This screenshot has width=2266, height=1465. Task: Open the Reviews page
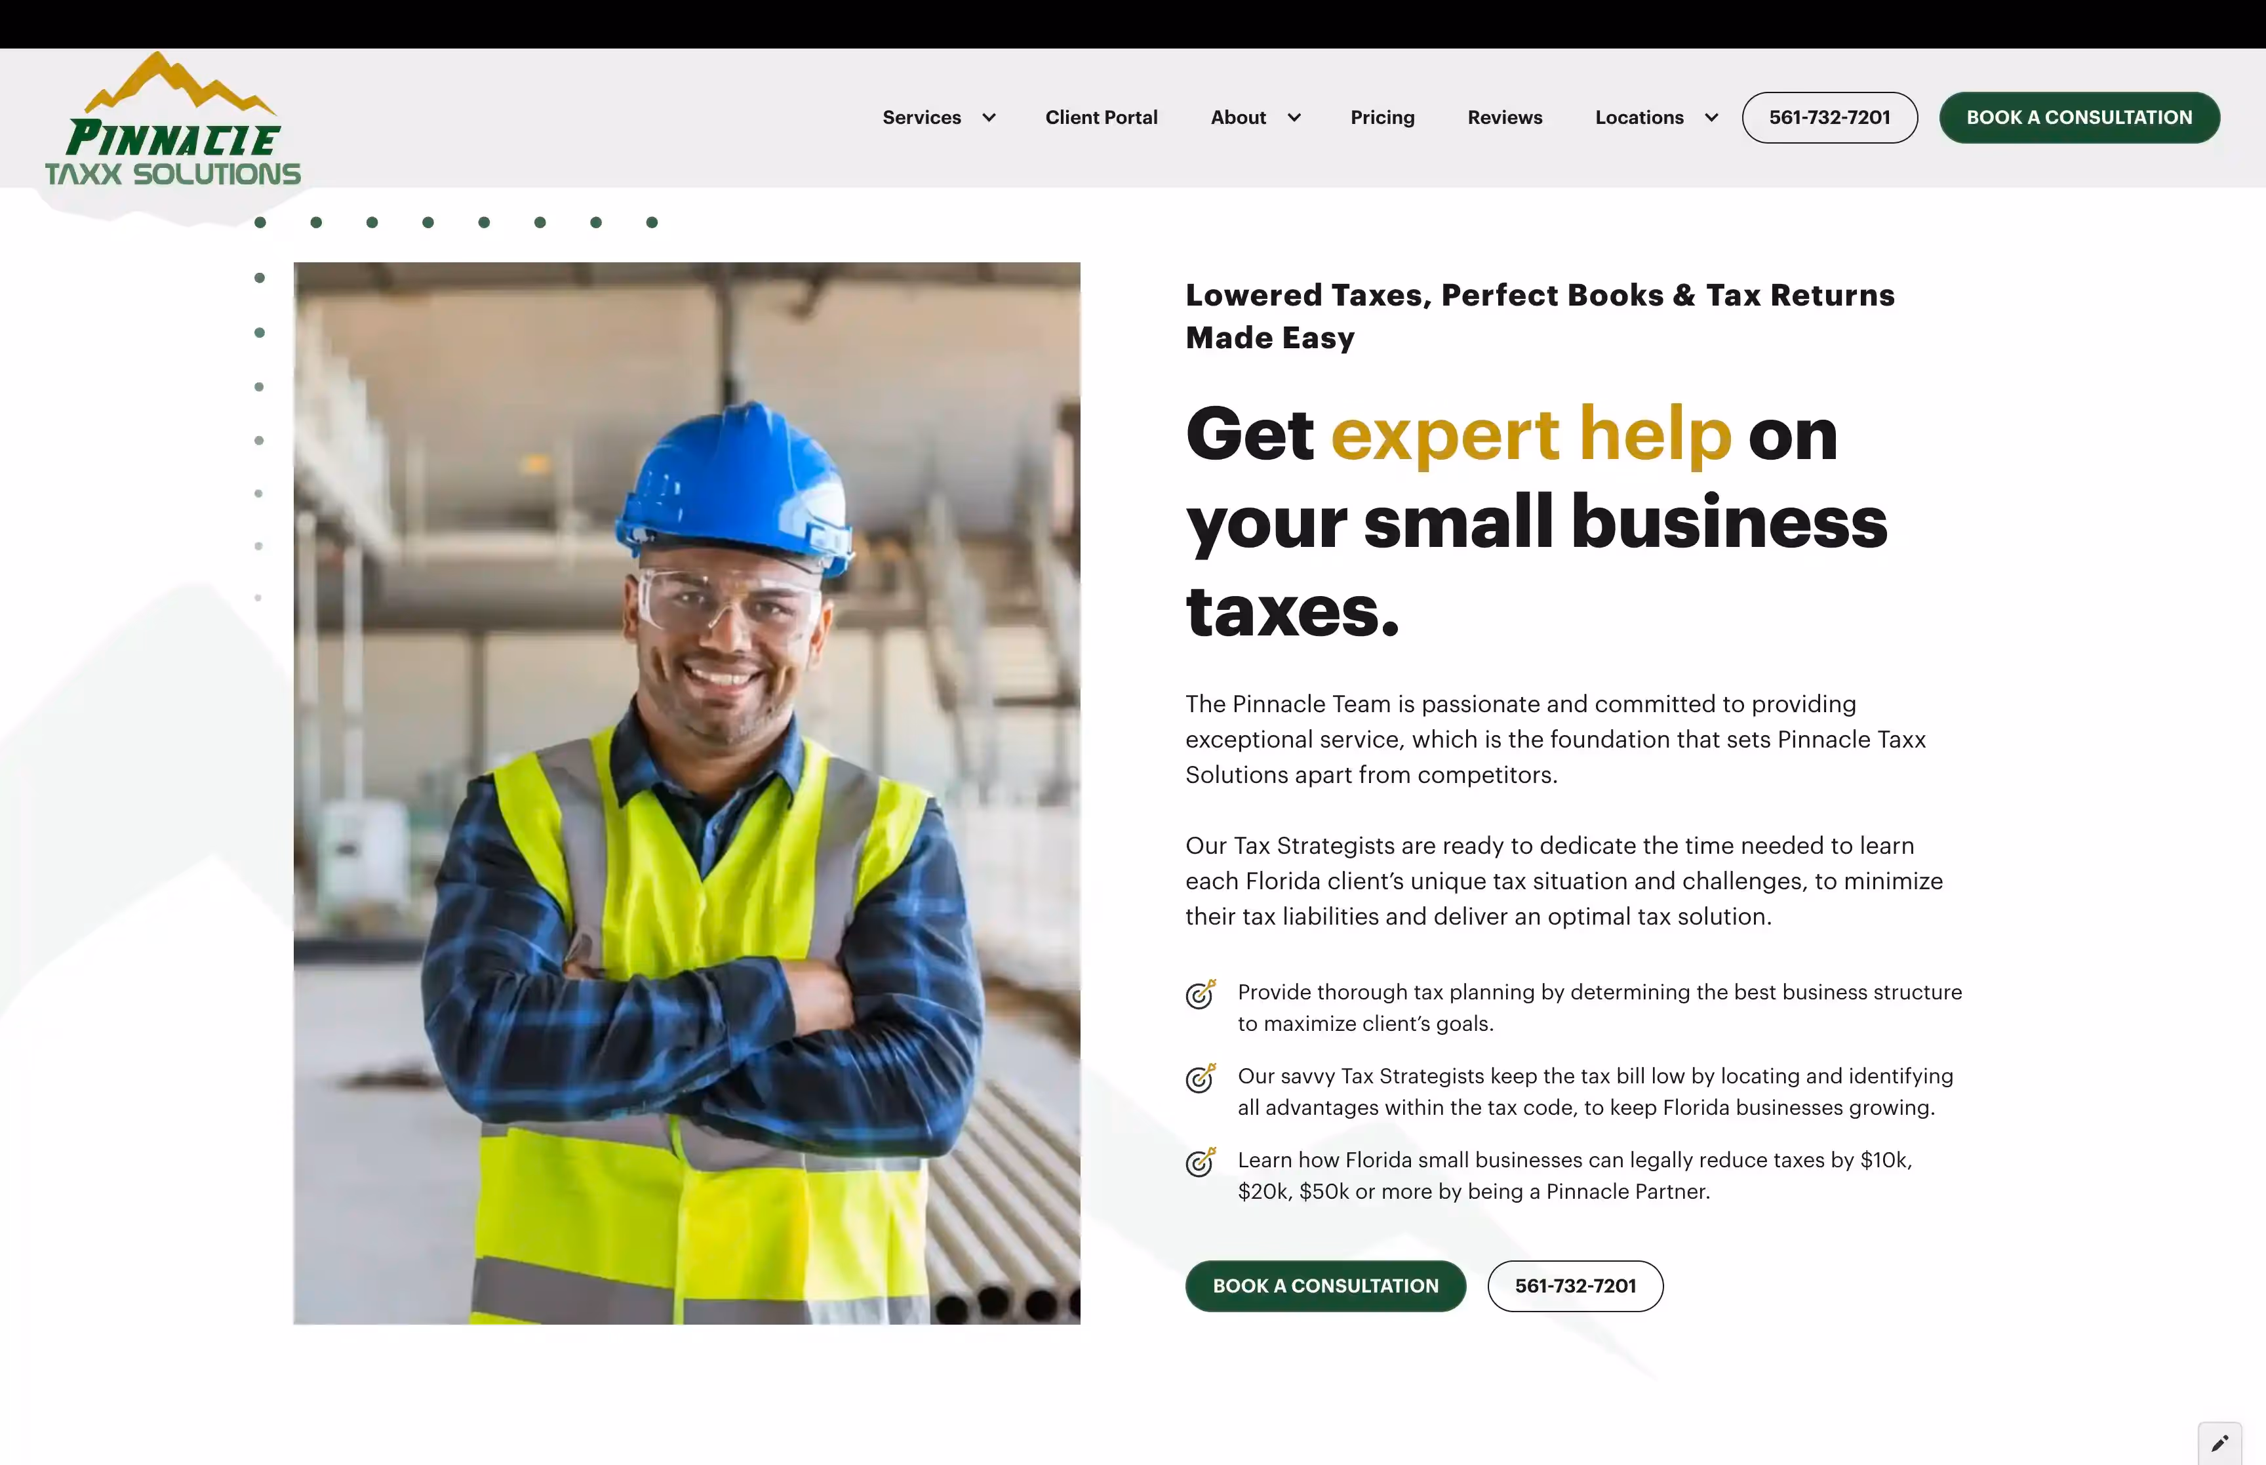coord(1504,118)
